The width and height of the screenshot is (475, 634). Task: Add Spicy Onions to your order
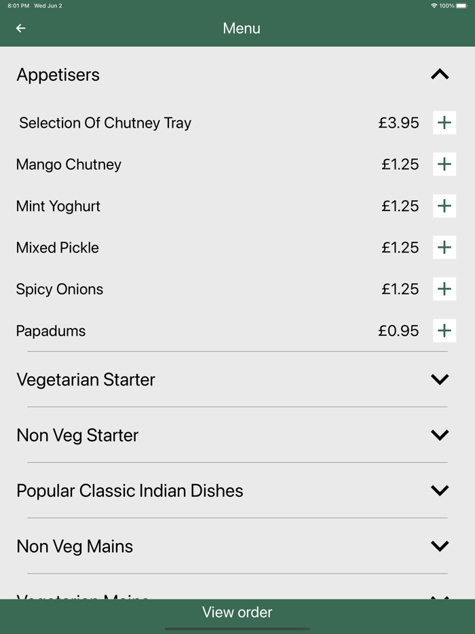pyautogui.click(x=444, y=288)
